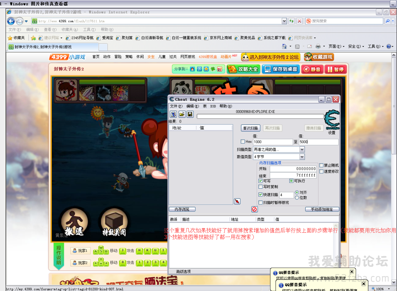397x291 pixels.
Task: Toggle the Hex checkbox
Action: [243, 142]
